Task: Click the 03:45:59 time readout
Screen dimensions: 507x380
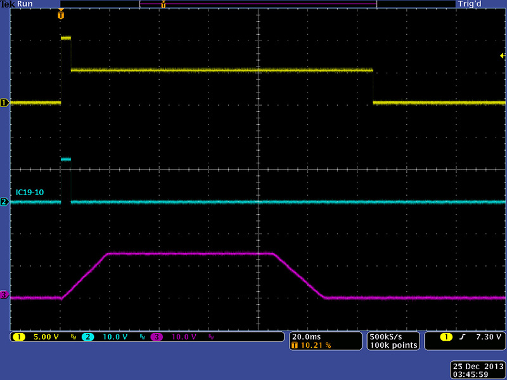Action: coord(470,374)
